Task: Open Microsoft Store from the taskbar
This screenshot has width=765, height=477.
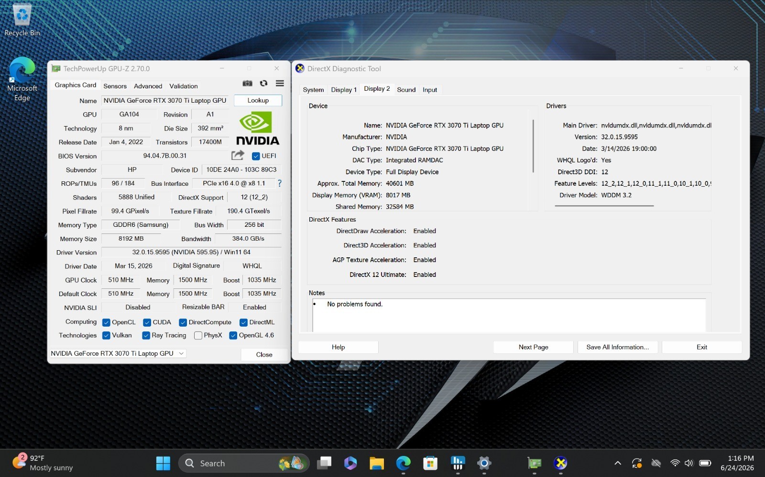Action: (430, 463)
